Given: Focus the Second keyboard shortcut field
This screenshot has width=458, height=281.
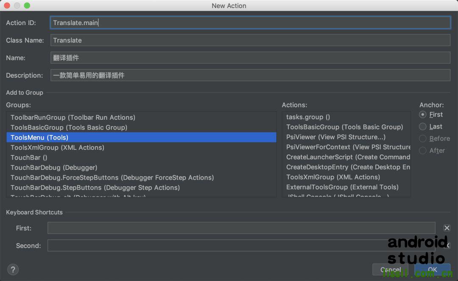Looking at the screenshot, I should 241,245.
